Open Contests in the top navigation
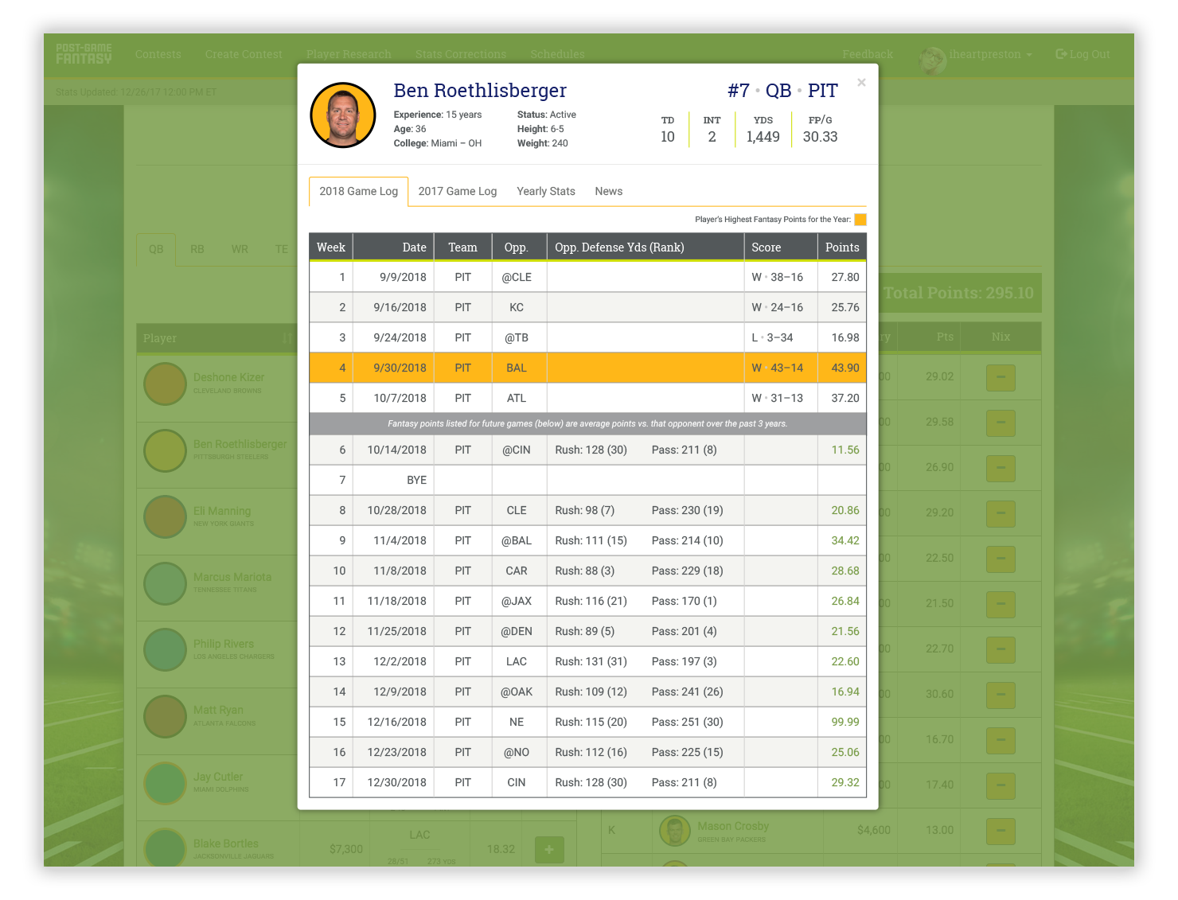 point(158,54)
